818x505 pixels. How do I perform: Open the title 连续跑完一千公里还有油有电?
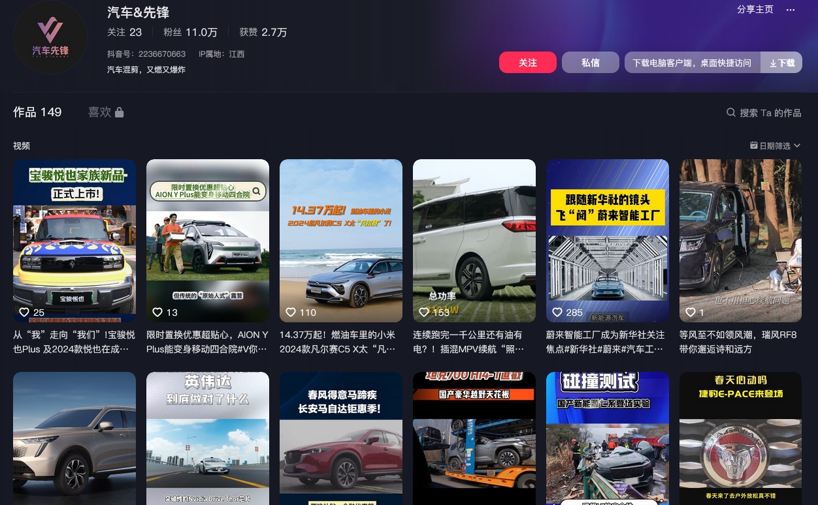pos(474,342)
